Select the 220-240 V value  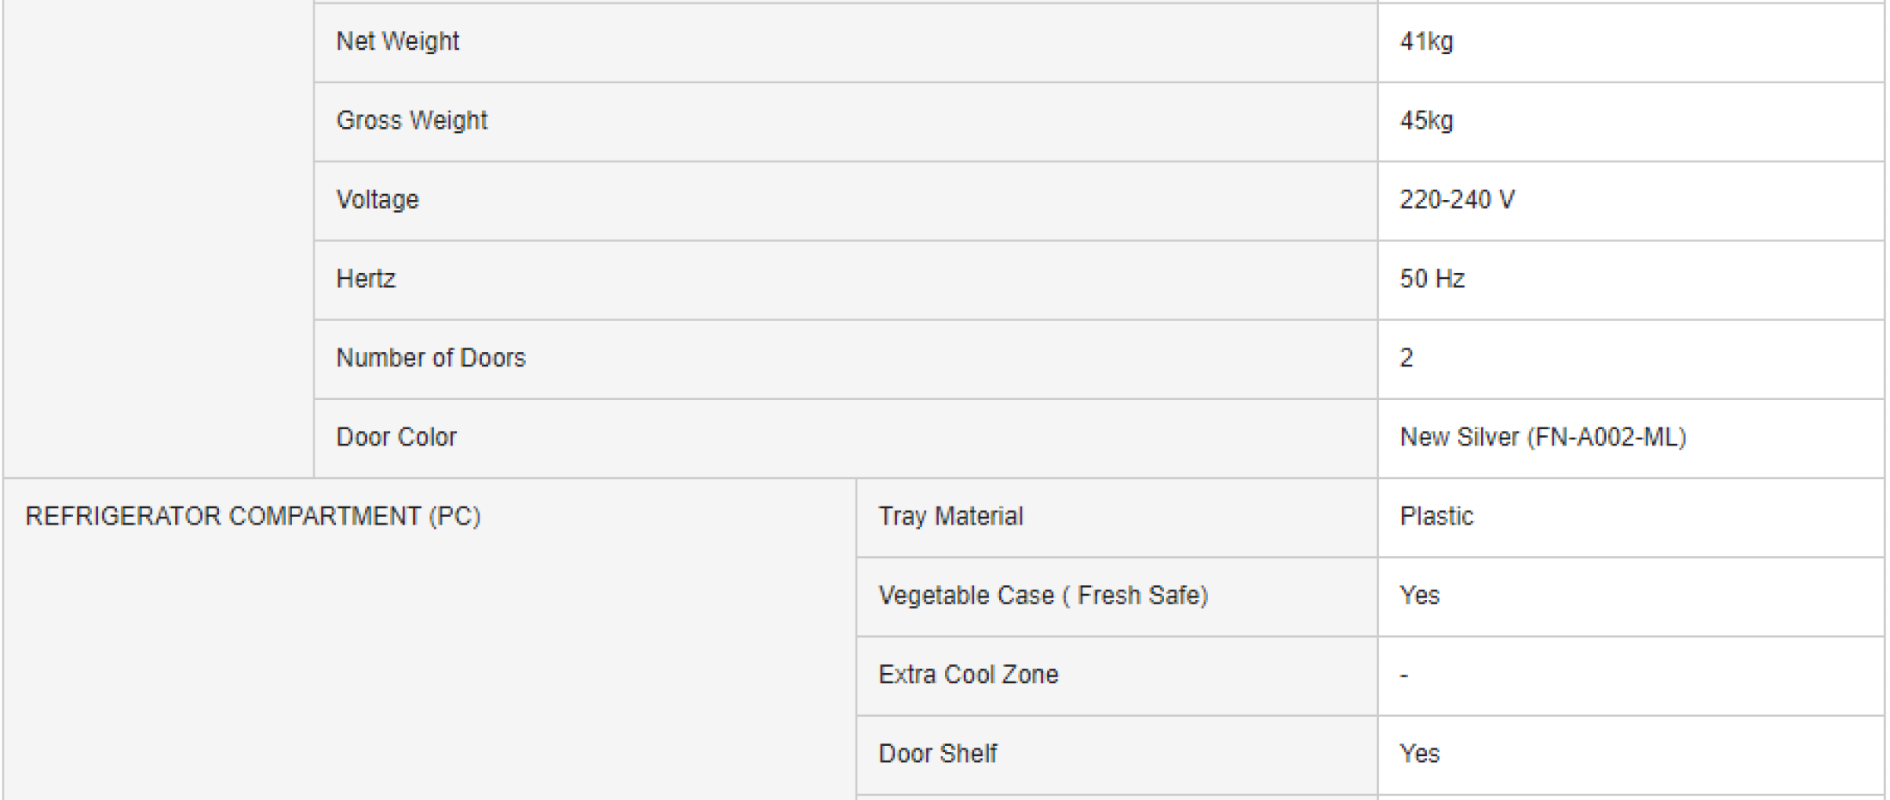pyautogui.click(x=1457, y=199)
